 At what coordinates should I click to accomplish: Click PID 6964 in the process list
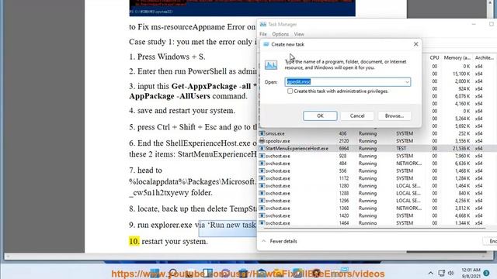tap(344, 148)
